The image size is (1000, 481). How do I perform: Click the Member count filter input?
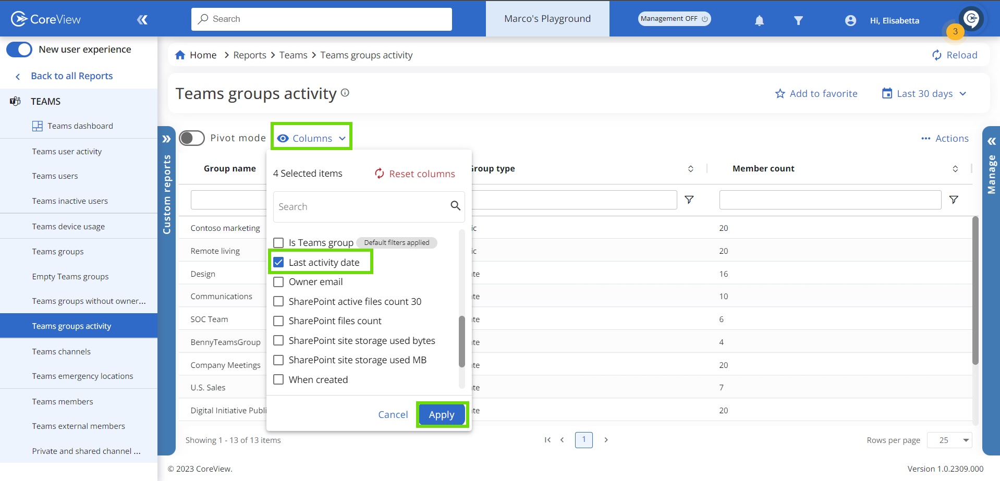coord(830,200)
